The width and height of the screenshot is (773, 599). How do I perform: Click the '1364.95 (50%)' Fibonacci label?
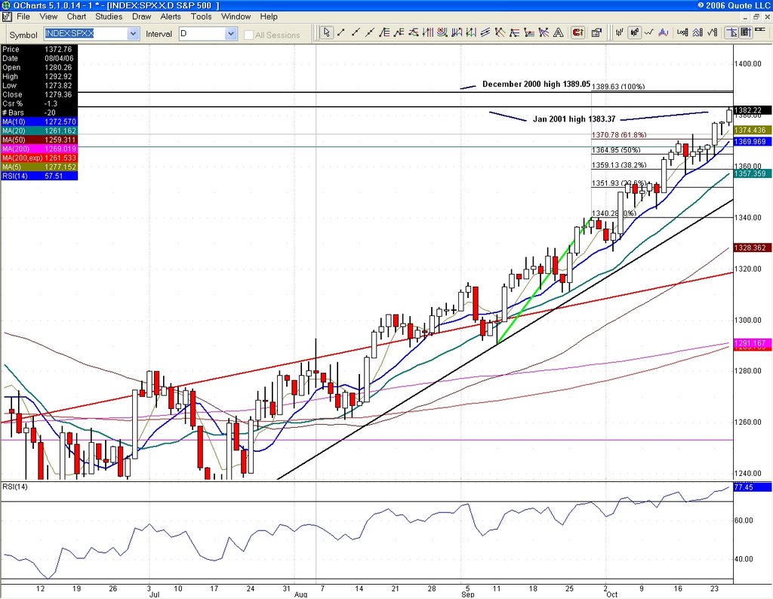(x=616, y=149)
